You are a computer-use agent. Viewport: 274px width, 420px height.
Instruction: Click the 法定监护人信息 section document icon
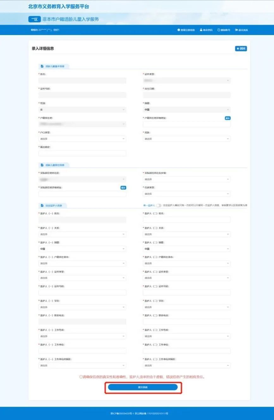42,206
